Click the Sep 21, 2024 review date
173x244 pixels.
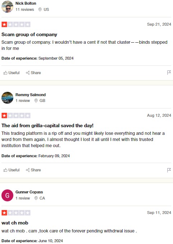159,24
